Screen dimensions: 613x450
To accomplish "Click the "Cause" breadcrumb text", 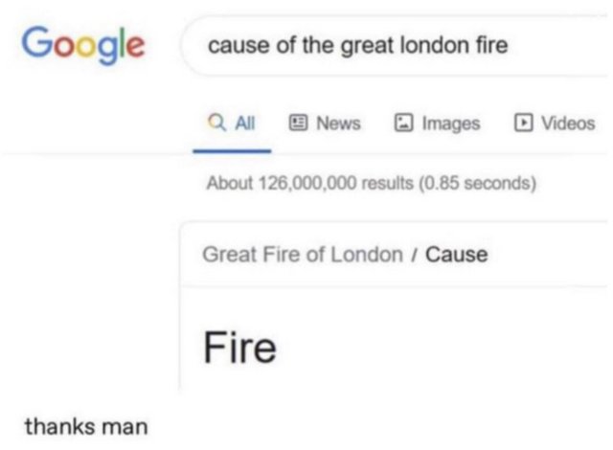I will tap(456, 255).
